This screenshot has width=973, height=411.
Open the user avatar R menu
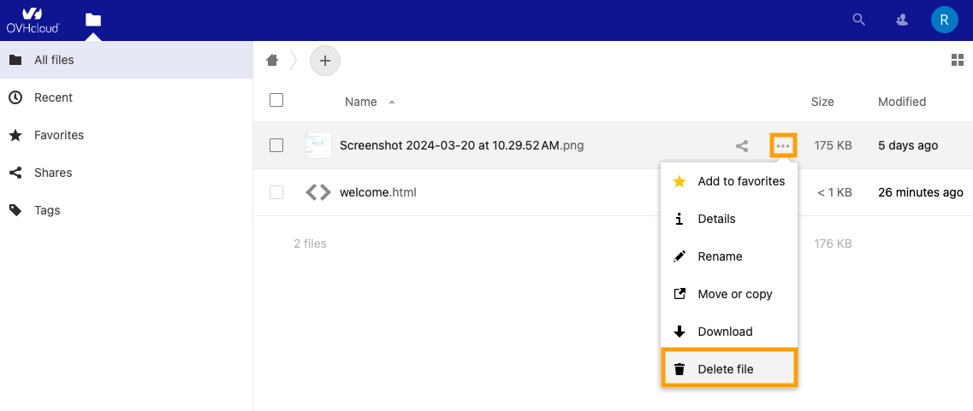[945, 20]
